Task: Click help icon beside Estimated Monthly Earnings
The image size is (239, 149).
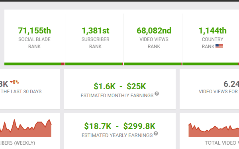Action: (157, 94)
